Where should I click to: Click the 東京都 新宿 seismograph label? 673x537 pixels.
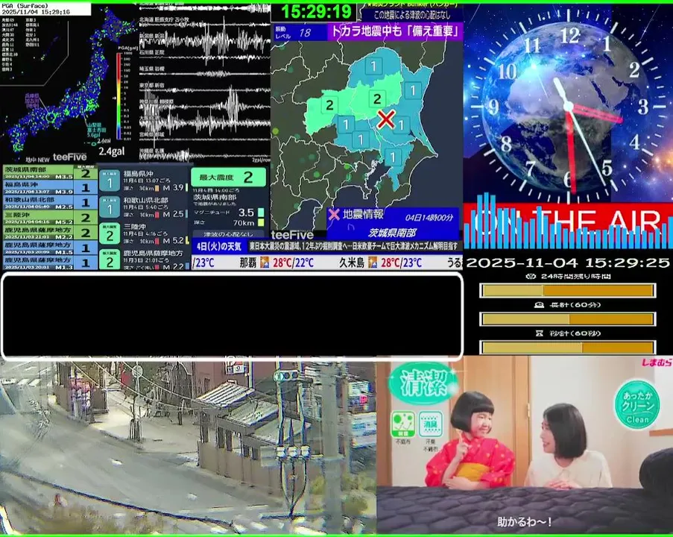coord(152,86)
